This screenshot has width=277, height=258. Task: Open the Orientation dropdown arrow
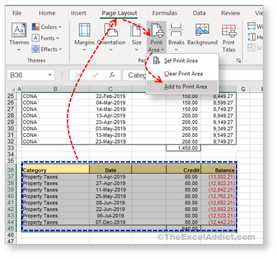pyautogui.click(x=111, y=50)
